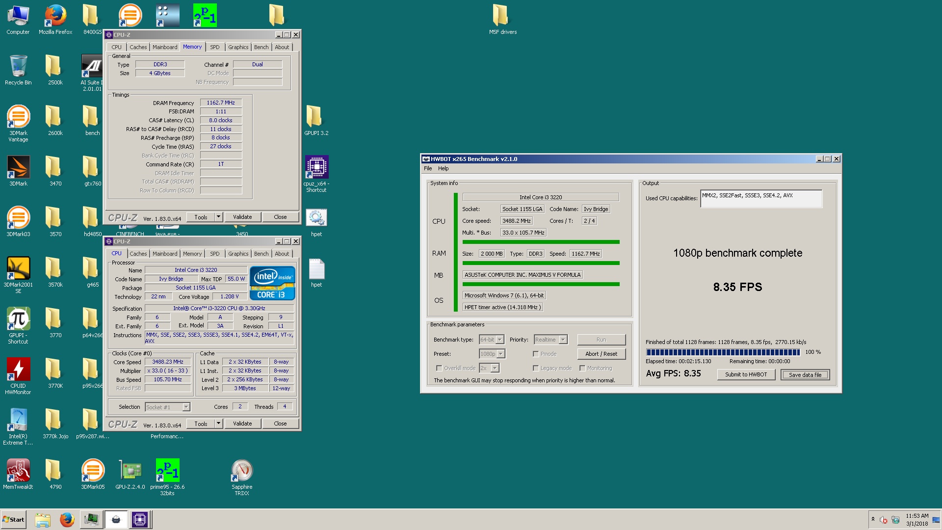
Task: Open Windows Explorer from taskbar
Action: tap(43, 520)
